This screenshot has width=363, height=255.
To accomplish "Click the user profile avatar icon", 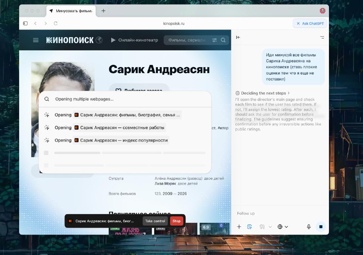I will coord(322,11).
